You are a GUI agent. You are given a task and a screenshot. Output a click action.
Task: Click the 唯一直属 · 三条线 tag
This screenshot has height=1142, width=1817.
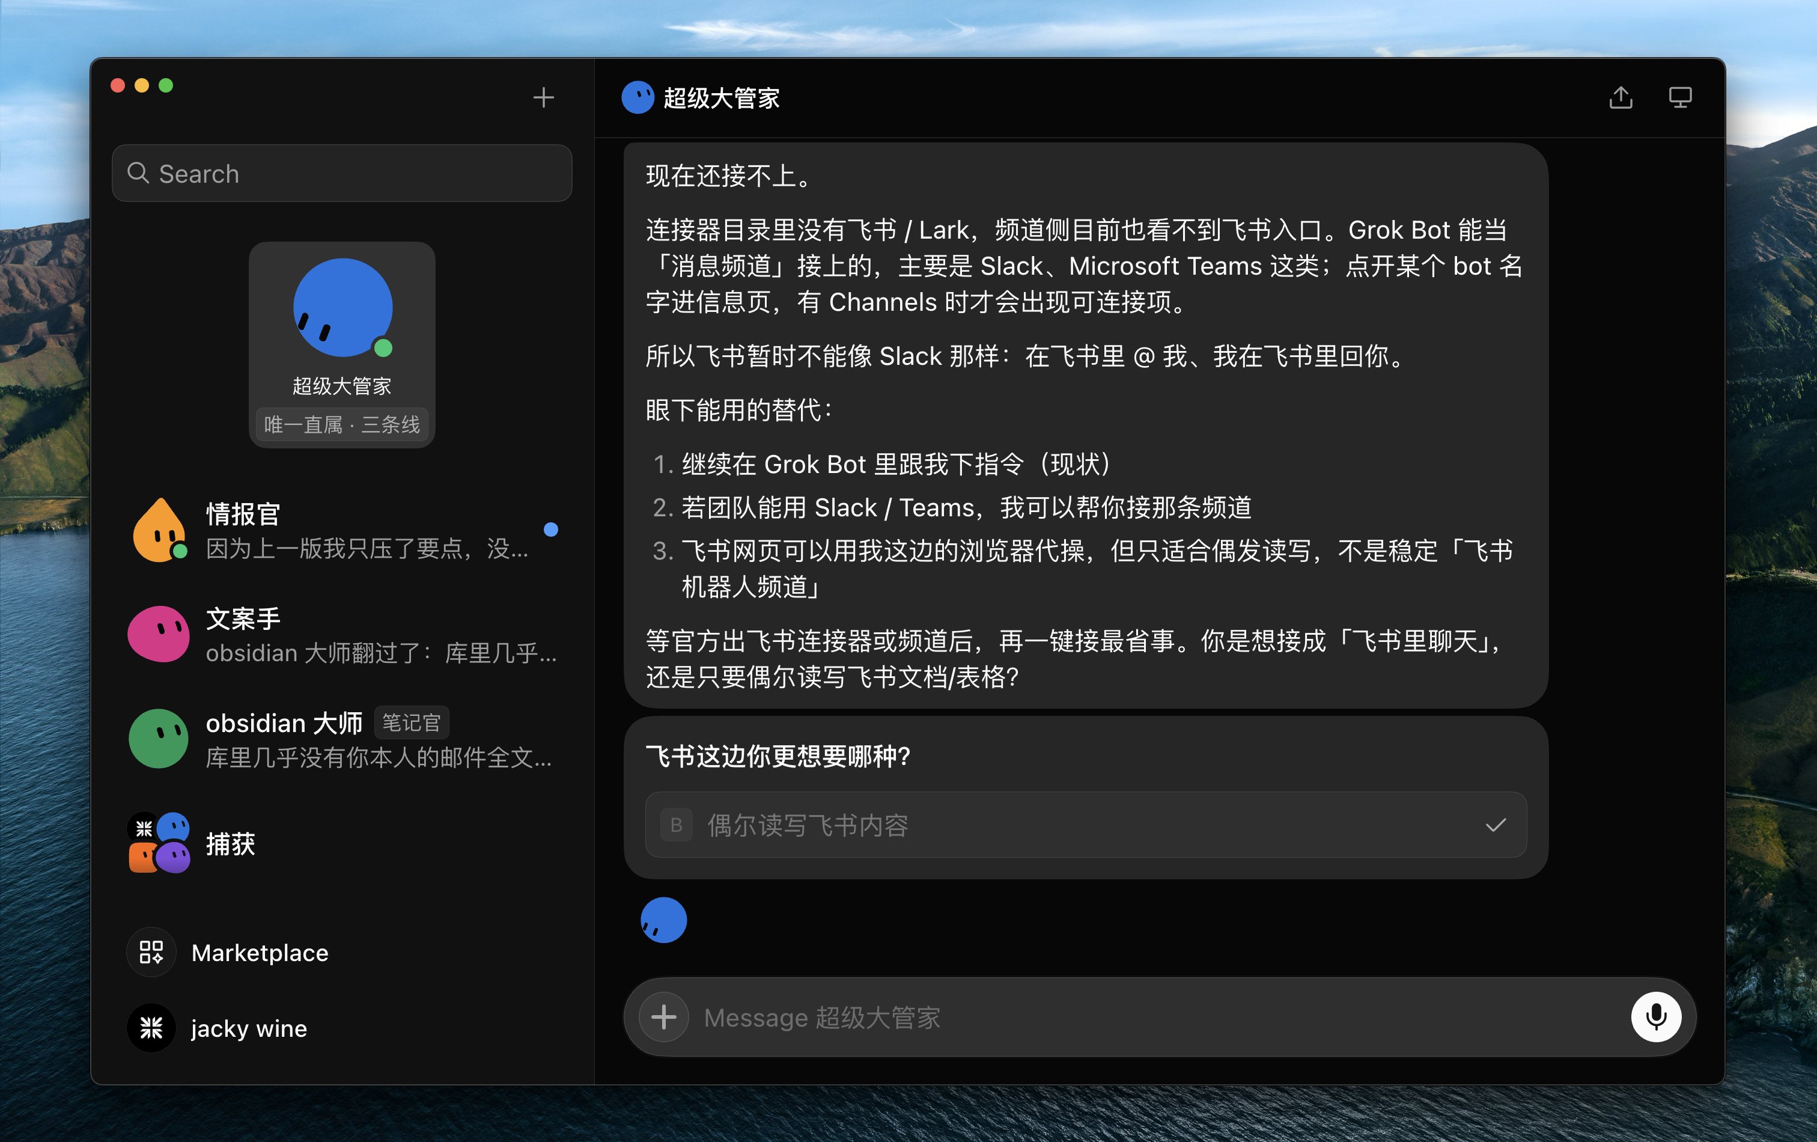tap(342, 424)
